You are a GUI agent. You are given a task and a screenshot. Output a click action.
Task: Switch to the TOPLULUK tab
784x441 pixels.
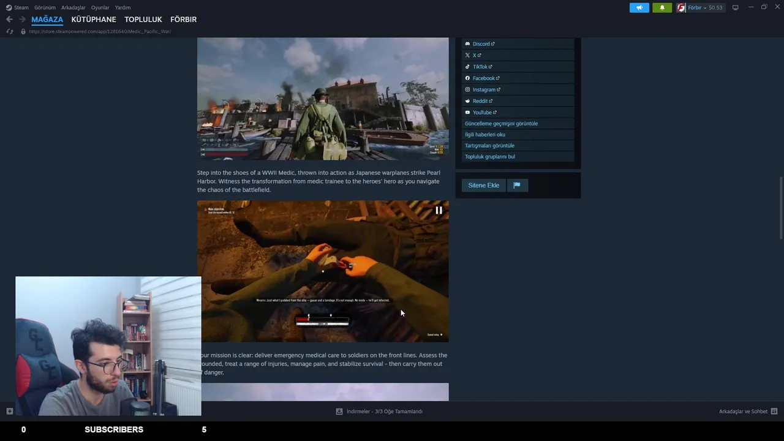(x=143, y=20)
